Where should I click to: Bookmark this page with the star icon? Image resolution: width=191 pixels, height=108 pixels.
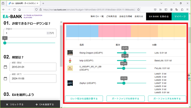[138, 9]
